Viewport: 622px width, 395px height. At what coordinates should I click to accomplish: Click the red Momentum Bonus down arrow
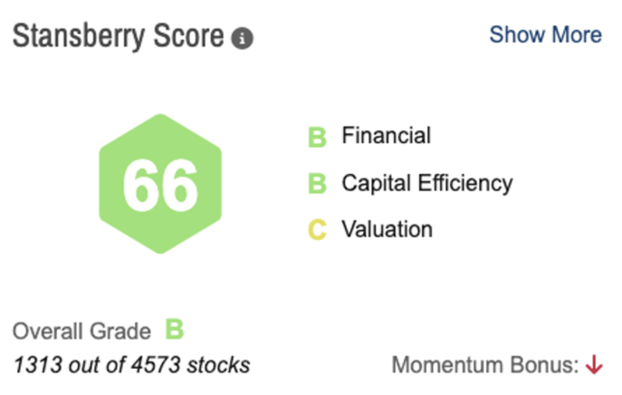coord(594,365)
